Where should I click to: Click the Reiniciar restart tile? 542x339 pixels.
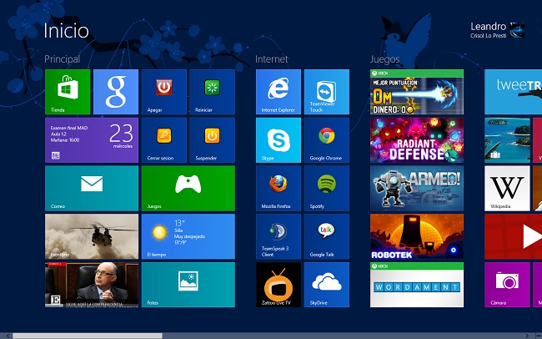212,92
